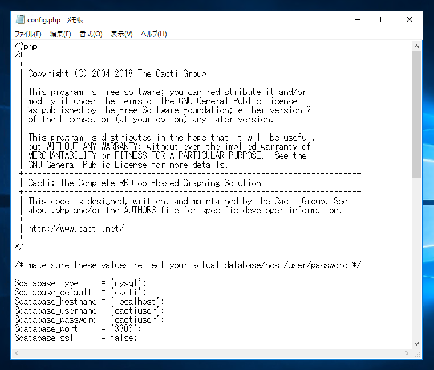Open the 表示(V) menu
Image resolution: width=434 pixels, height=370 pixels.
121,34
